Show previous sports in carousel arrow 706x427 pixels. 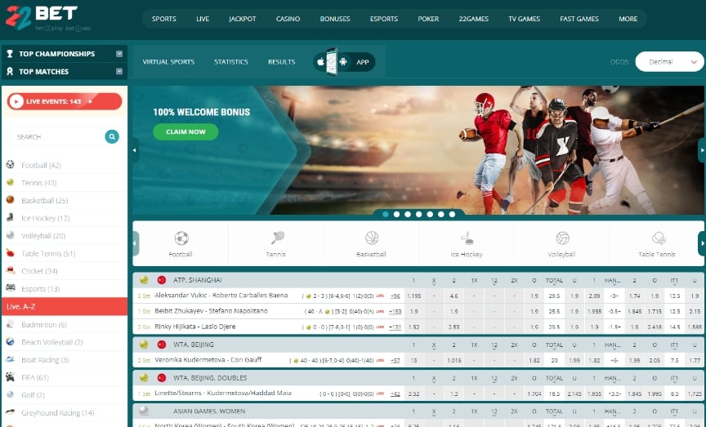click(136, 243)
